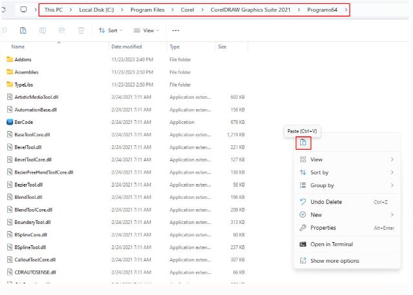Viewport: 413px width, 295px height.
Task: Select file CalloutToolCore.dll
Action: 35,259
